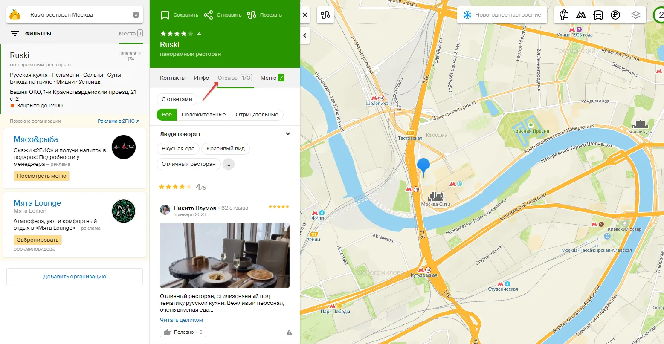
Task: Click the ruble price icon on map
Action: pos(615,15)
